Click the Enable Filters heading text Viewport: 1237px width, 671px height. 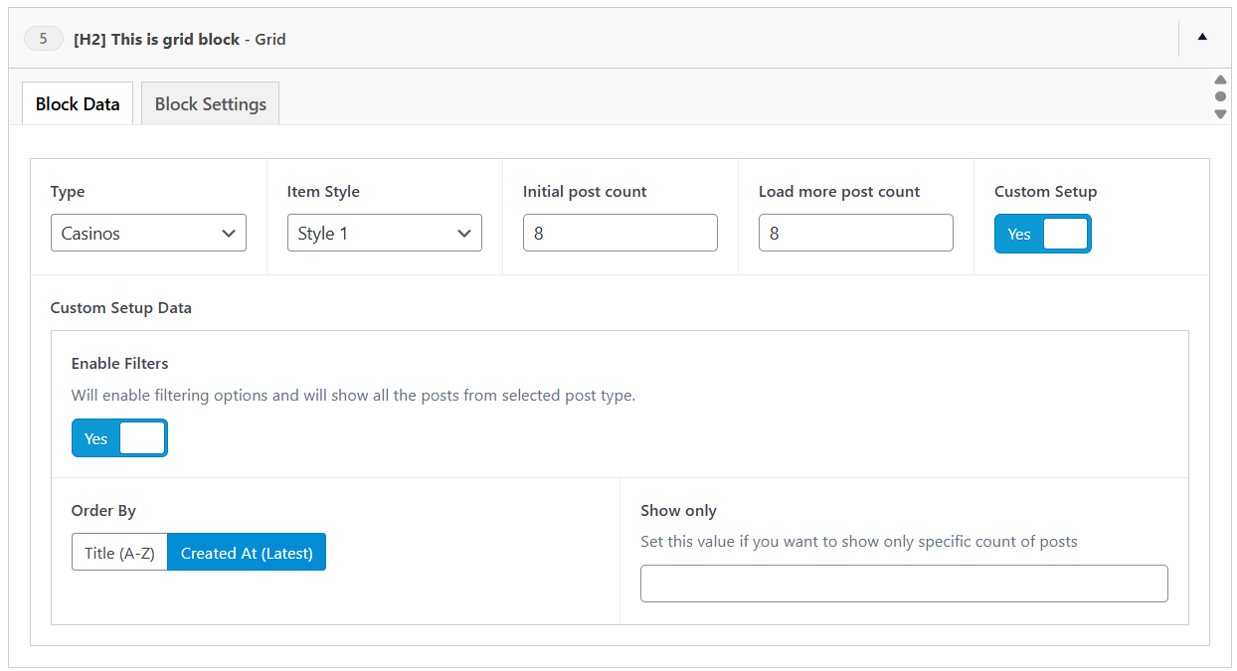119,364
